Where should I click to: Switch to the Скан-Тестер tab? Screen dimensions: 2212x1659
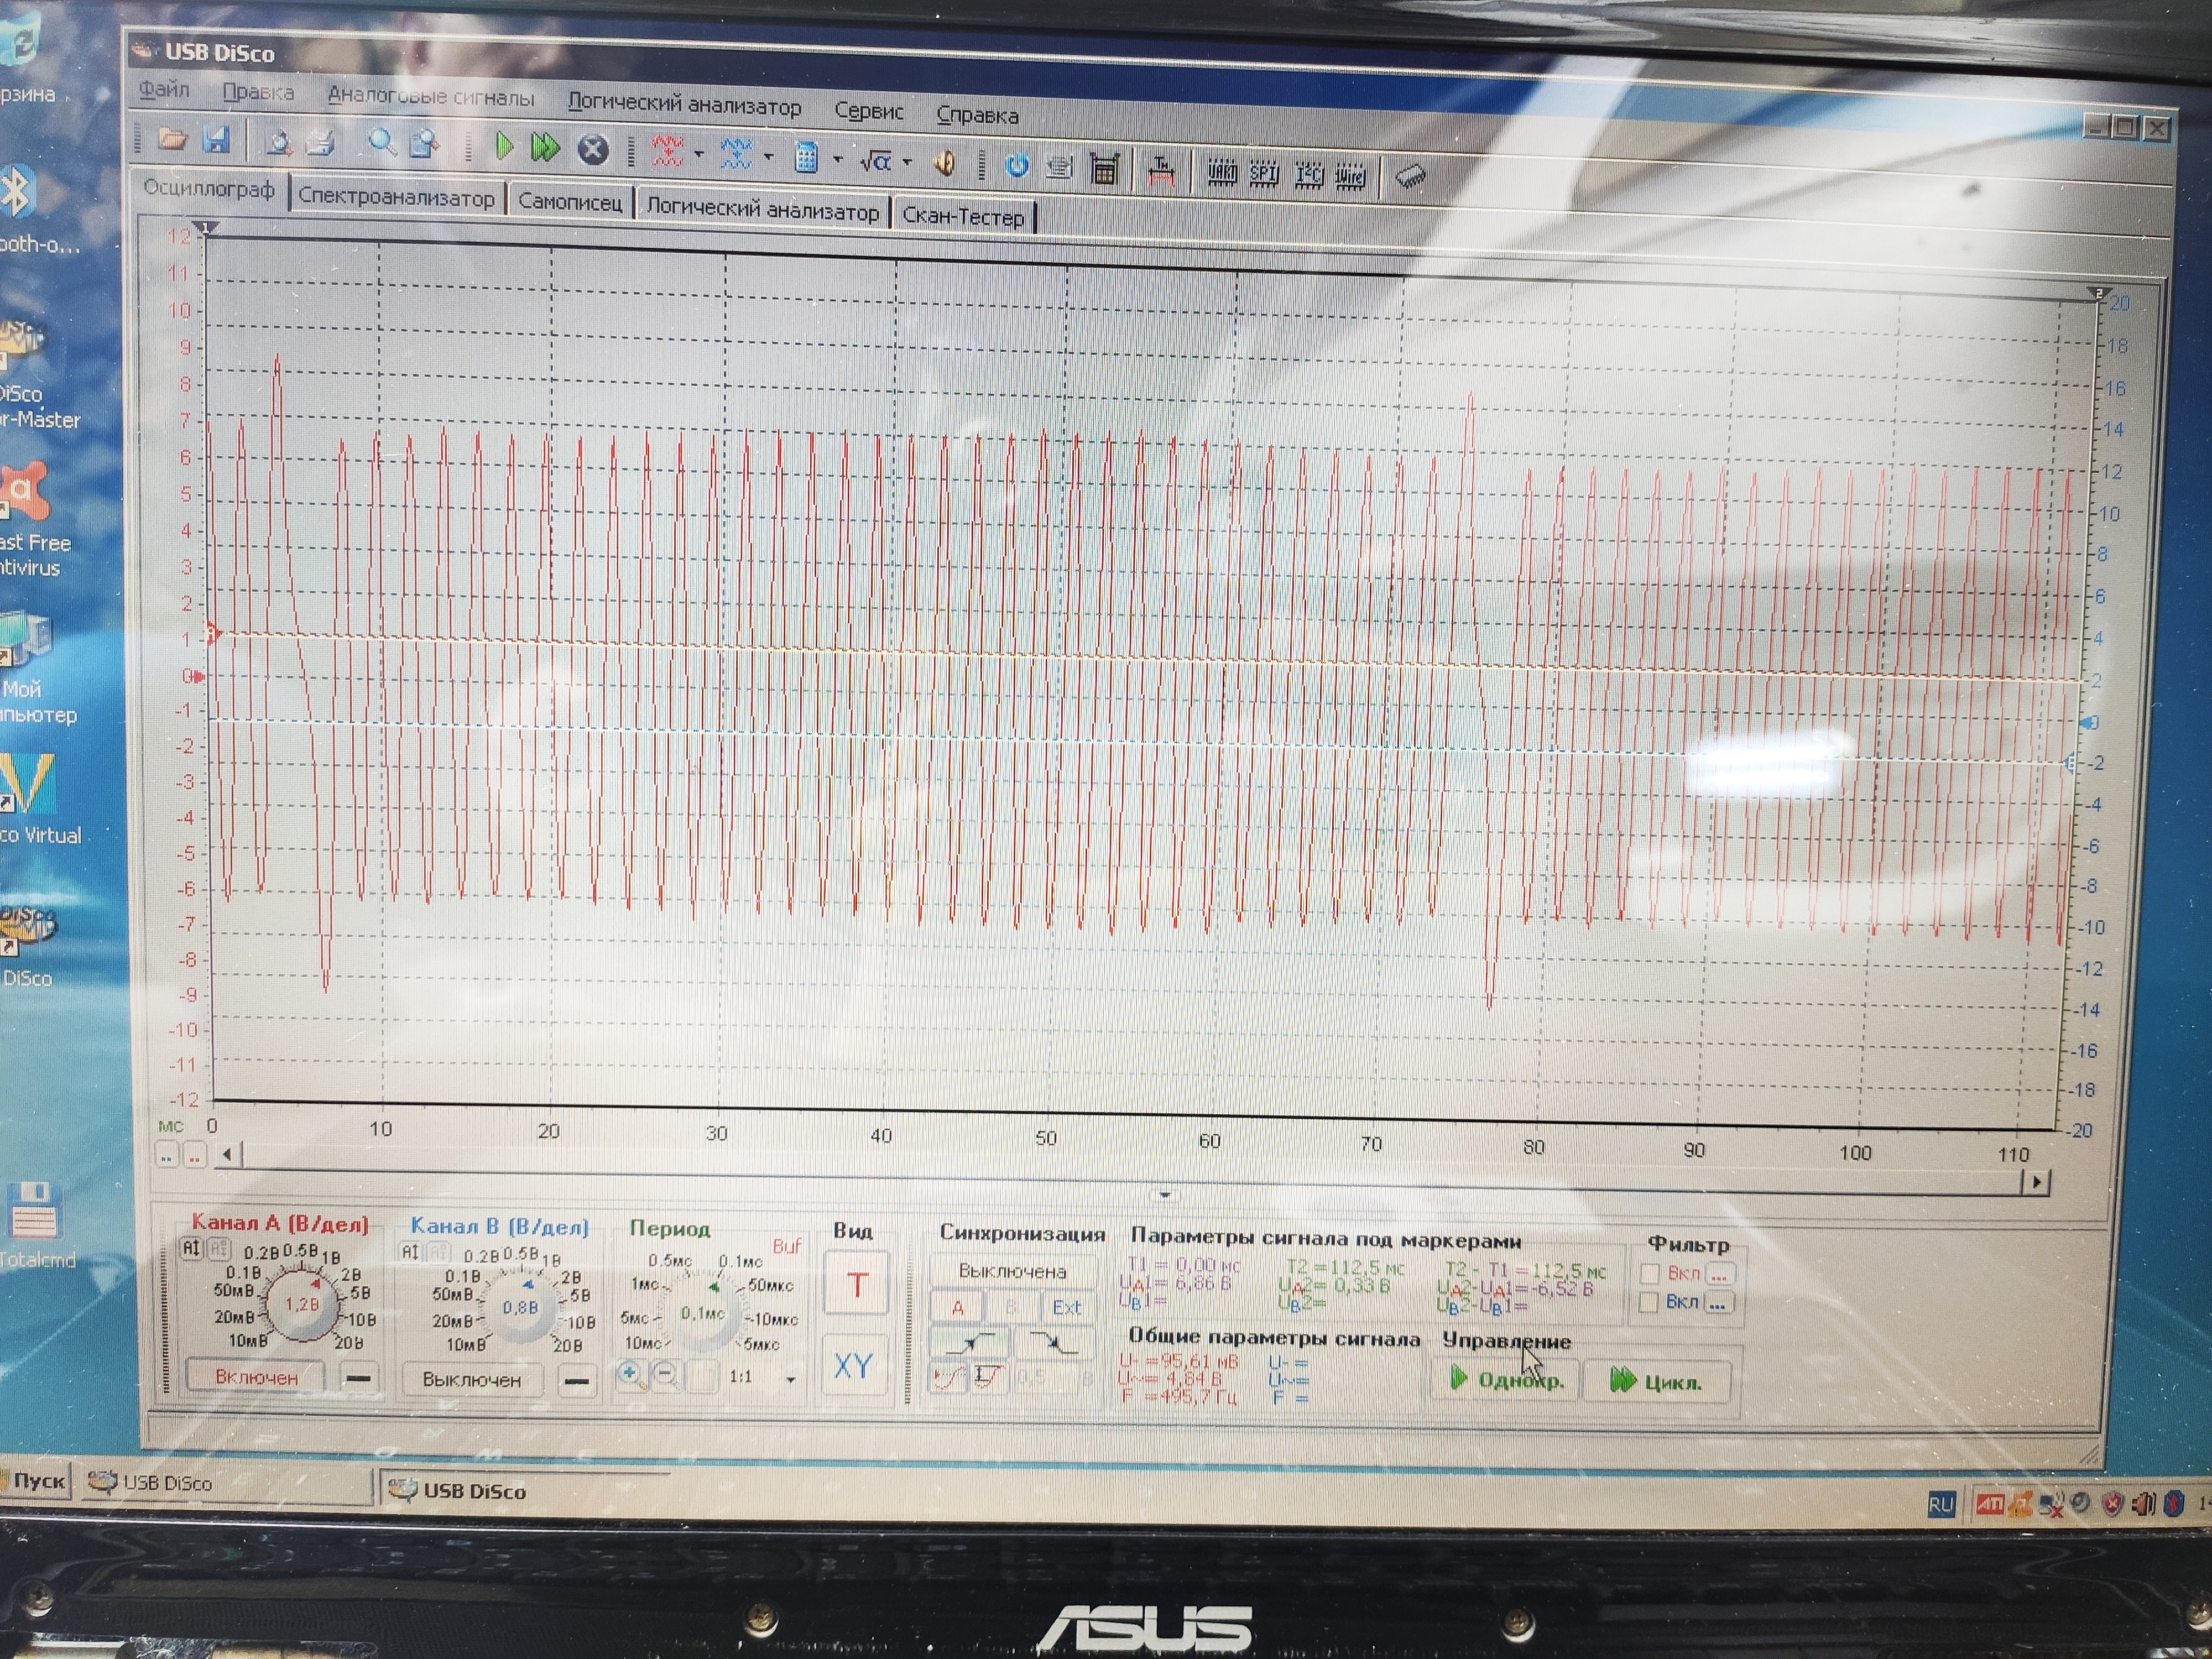coord(963,216)
